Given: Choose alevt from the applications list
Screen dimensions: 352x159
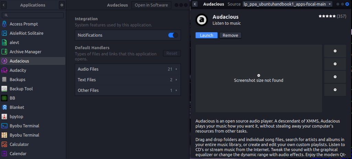Looking at the screenshot, I should click(x=33, y=42).
